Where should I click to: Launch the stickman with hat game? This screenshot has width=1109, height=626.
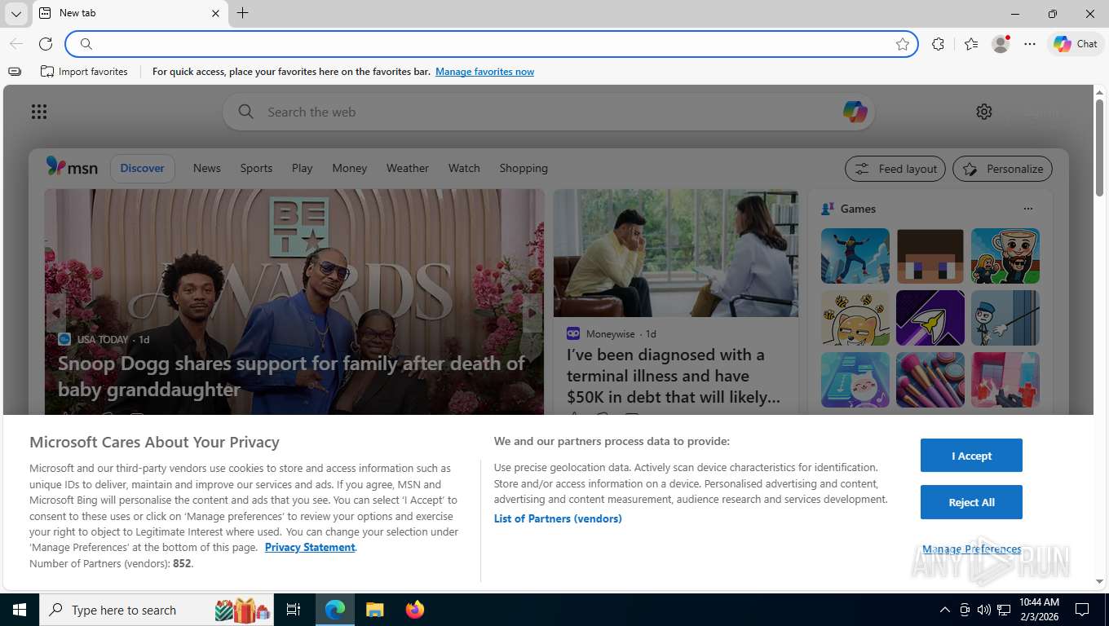(x=1005, y=318)
